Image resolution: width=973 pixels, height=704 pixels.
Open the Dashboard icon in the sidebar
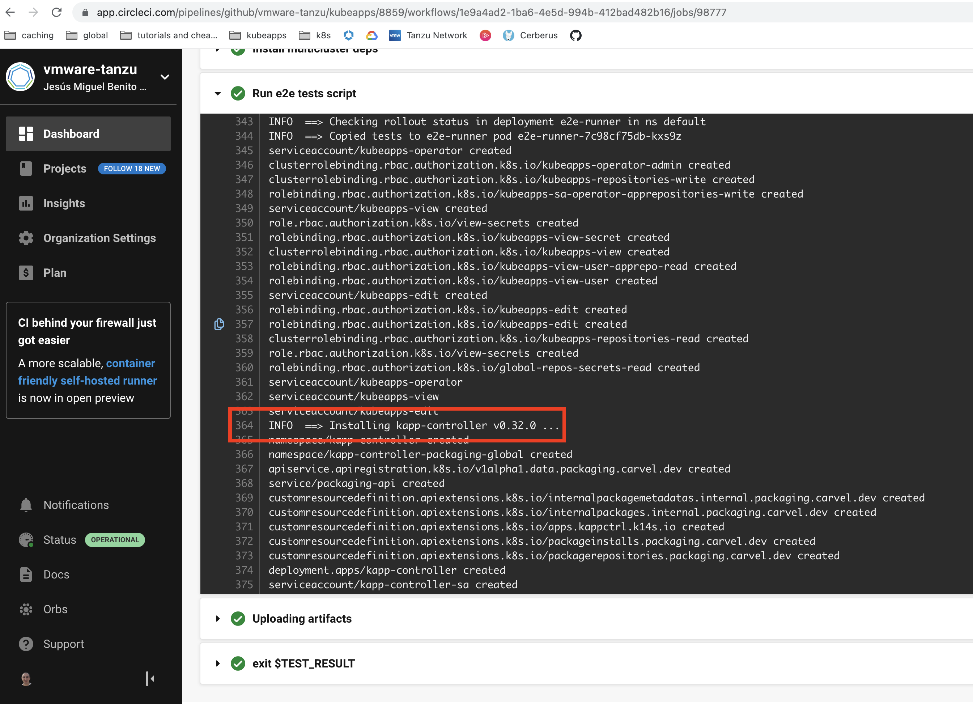point(26,134)
